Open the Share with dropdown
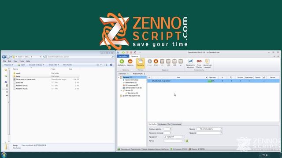282x158 pixels. tap(54, 65)
